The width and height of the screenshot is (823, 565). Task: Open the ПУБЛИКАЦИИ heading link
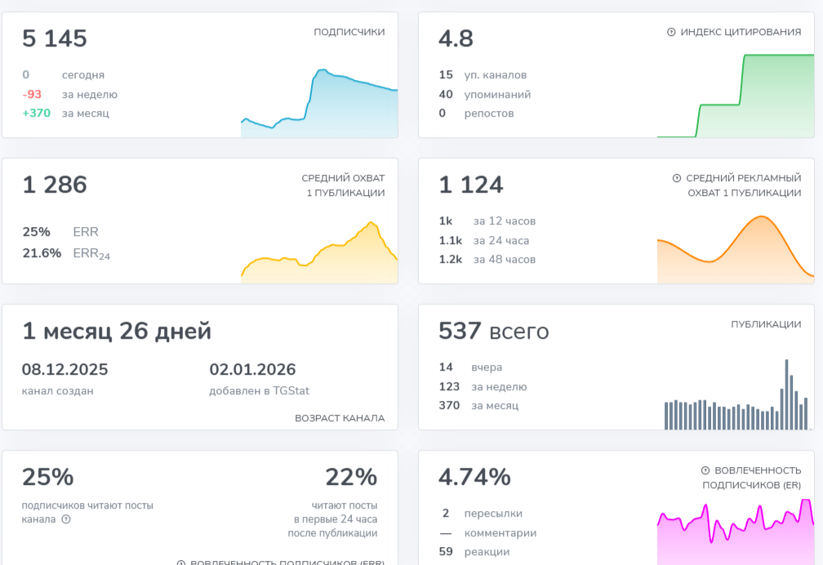point(765,324)
